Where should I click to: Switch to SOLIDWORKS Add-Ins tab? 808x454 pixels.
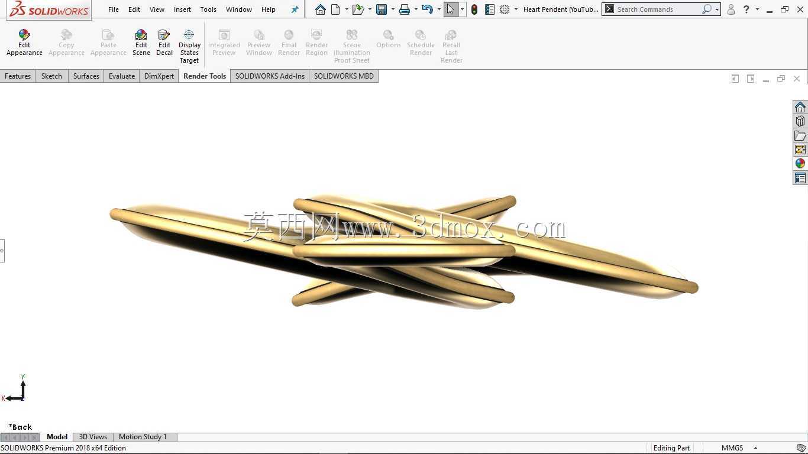(x=270, y=76)
